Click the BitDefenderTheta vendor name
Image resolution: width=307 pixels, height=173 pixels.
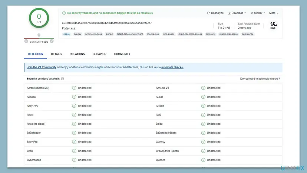click(166, 133)
